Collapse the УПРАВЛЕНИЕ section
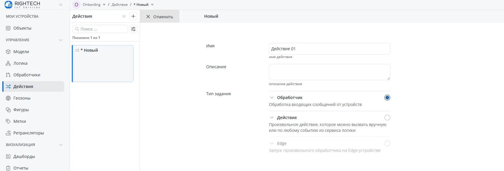 (x=61, y=40)
